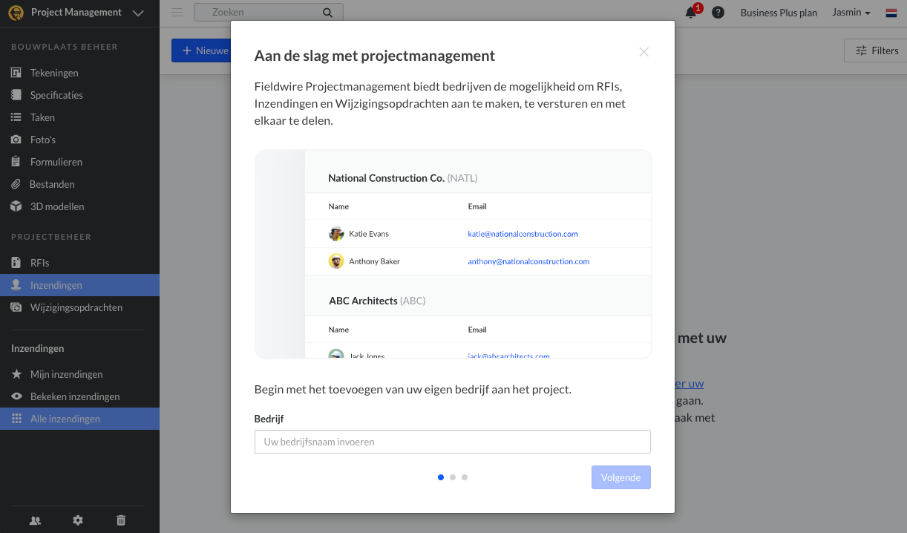Screen dimensions: 907x533
Task: Click the dialog title text
Action: pos(375,56)
